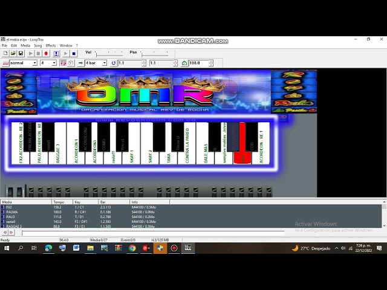Open the Song menu
Screen dimensions: 387x290
pos(37,46)
